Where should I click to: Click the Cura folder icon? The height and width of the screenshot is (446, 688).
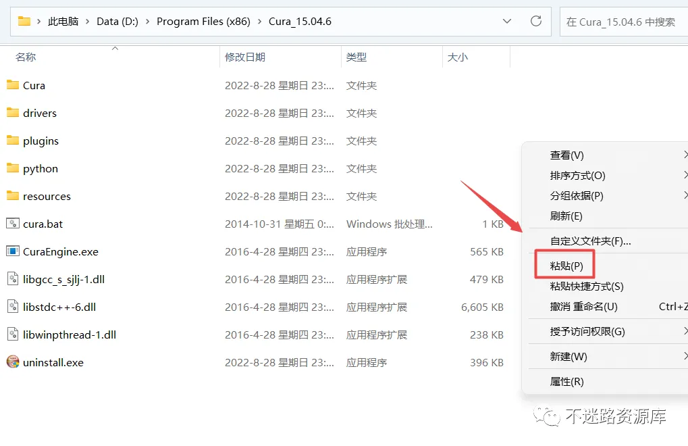(13, 84)
